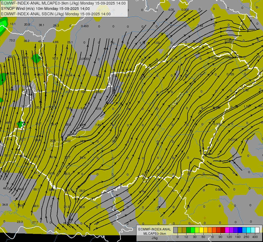Click the legend tick label 120
Image resolution: width=263 pixels, height=242 pixels.
tap(229, 237)
